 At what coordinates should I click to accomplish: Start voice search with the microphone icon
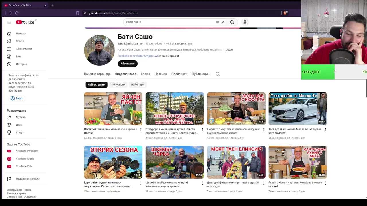point(245,22)
